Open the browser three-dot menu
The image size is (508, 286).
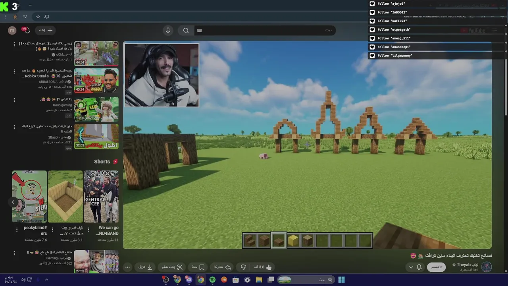click(x=6, y=17)
